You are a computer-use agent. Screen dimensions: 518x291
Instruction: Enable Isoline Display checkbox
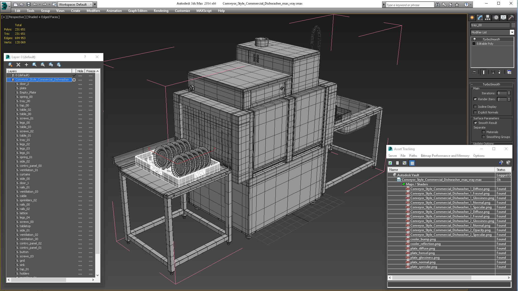point(475,107)
